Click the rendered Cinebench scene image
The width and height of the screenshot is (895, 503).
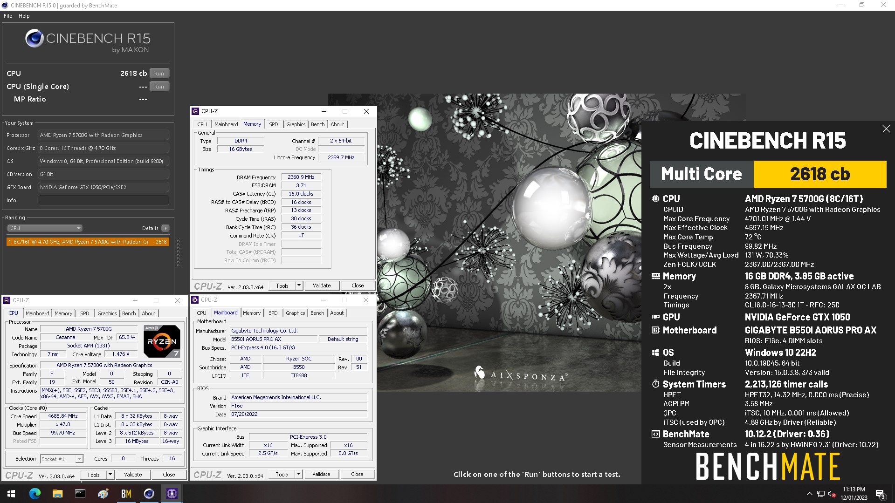click(x=509, y=242)
